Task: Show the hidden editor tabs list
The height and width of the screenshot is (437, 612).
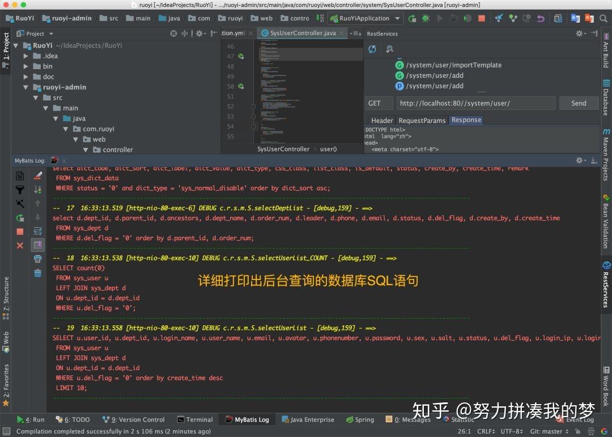Action: tap(355, 33)
